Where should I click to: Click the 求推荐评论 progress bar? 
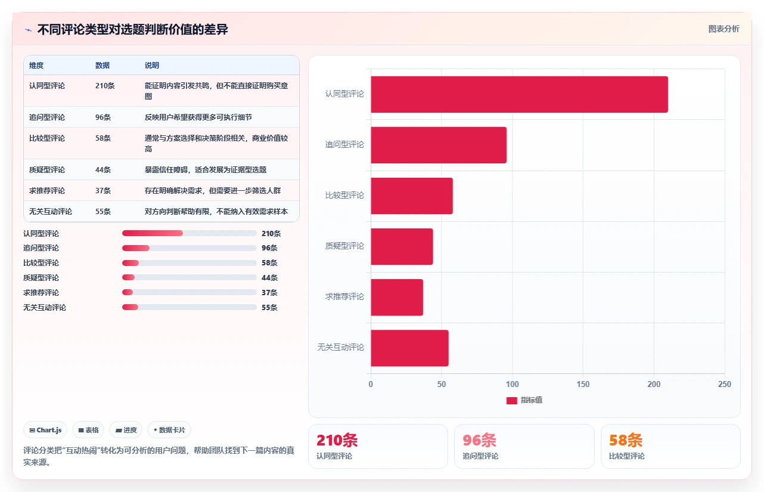pos(189,292)
